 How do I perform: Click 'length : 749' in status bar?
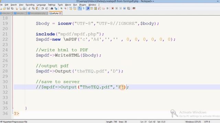click(111, 122)
